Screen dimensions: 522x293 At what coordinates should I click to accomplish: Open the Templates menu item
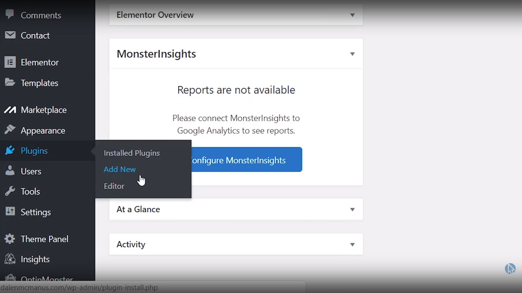click(39, 83)
